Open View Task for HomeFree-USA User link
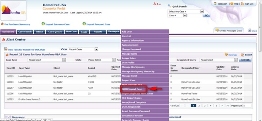This screenshot has height=121, width=262. tap(27, 50)
